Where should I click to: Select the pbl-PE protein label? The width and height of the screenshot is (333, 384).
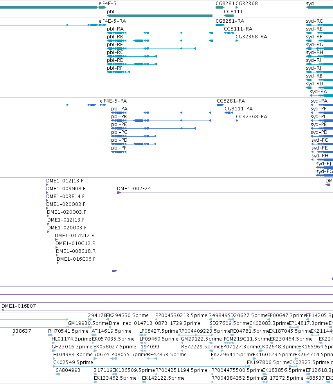click(119, 124)
